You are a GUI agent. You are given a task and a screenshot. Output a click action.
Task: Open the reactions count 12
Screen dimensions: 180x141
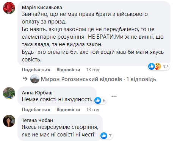pos(165,66)
